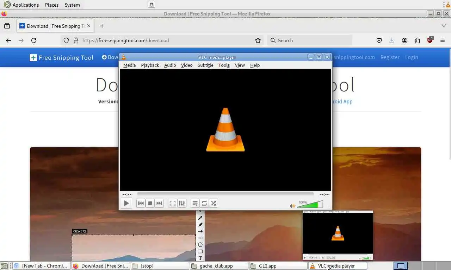
Task: Switch to Firefox Download taskbar entry
Action: click(100, 266)
